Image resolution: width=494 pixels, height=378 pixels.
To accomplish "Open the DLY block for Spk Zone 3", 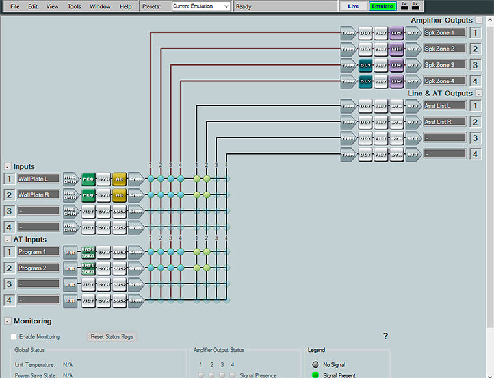I will click(x=365, y=66).
